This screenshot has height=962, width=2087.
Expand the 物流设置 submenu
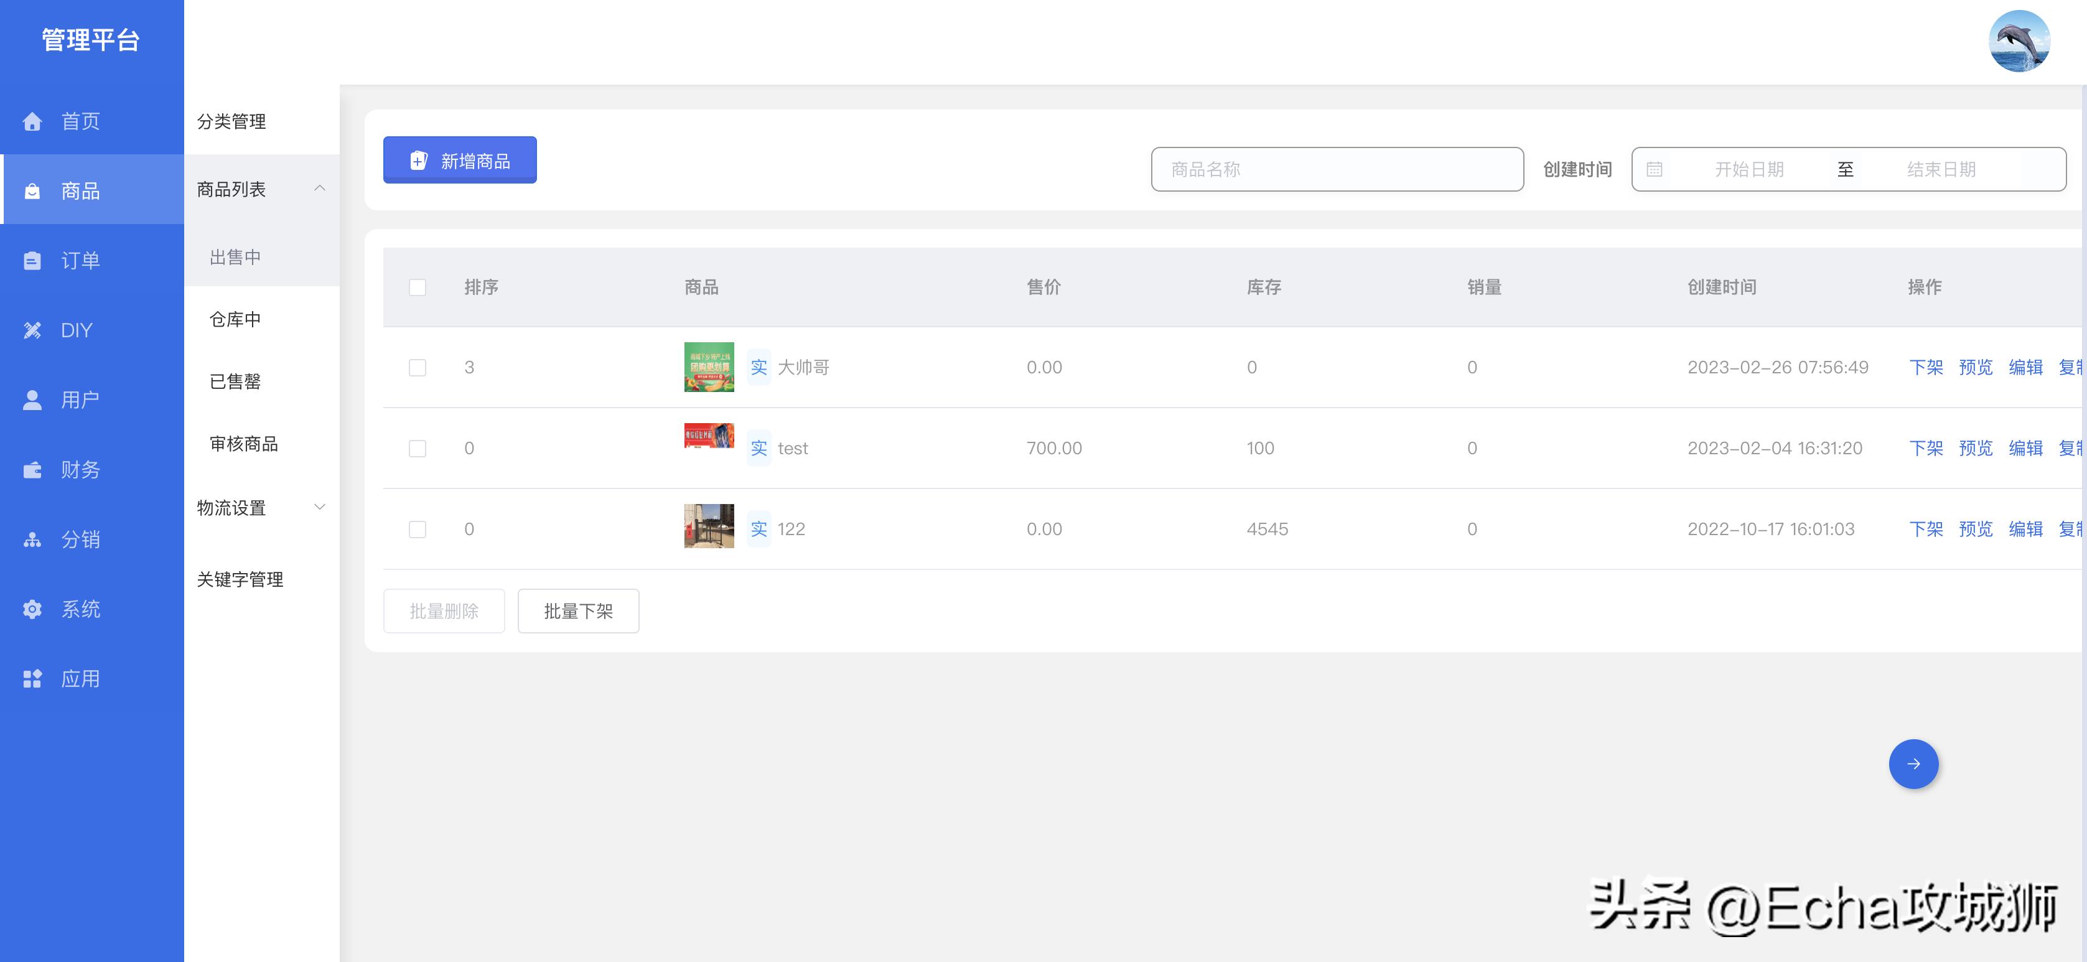click(x=319, y=507)
